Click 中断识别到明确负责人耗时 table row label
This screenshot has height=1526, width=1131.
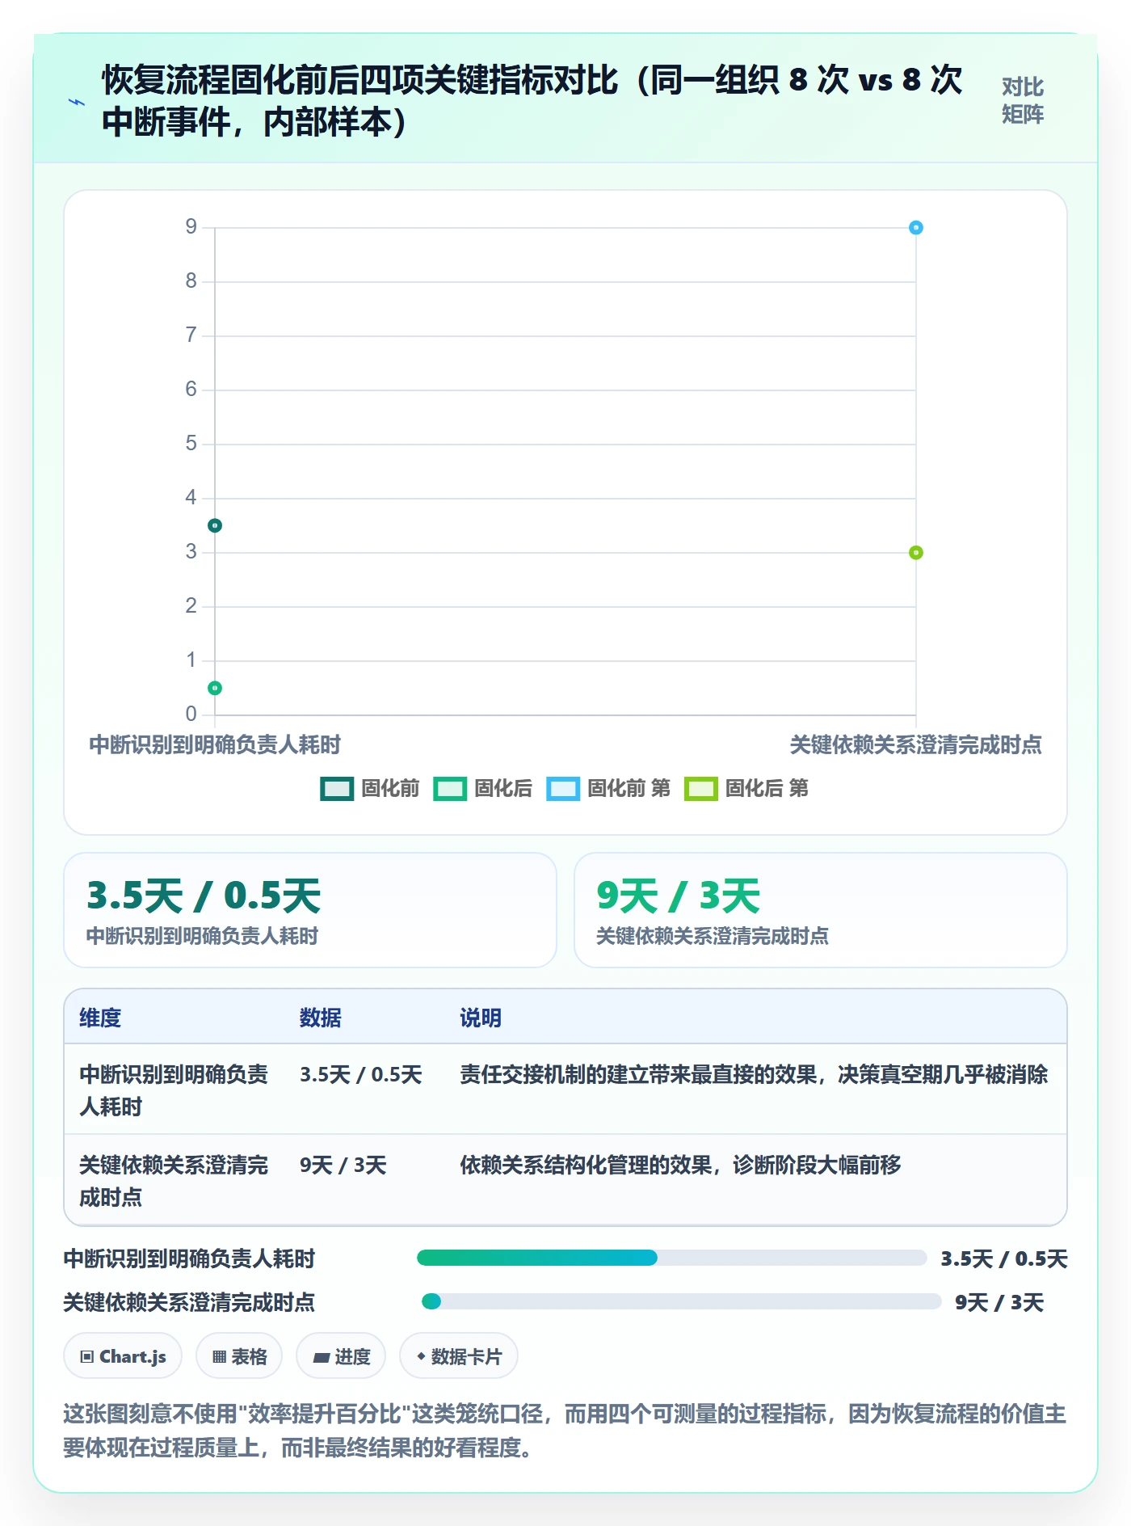[174, 1090]
